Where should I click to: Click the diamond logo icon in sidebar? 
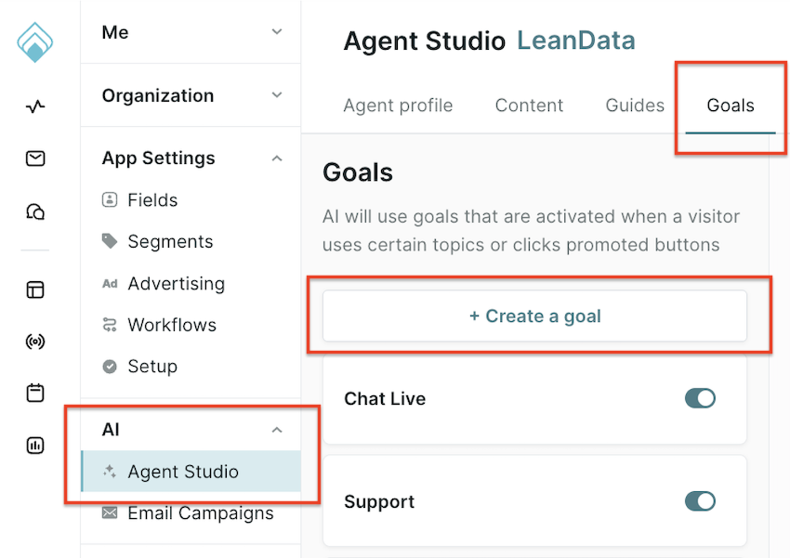(35, 42)
